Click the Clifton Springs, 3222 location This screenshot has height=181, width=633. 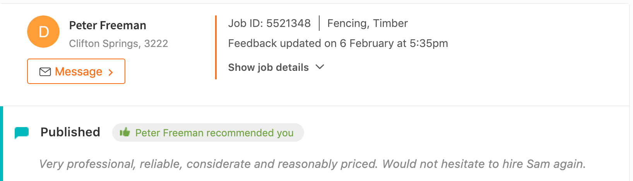pyautogui.click(x=118, y=44)
